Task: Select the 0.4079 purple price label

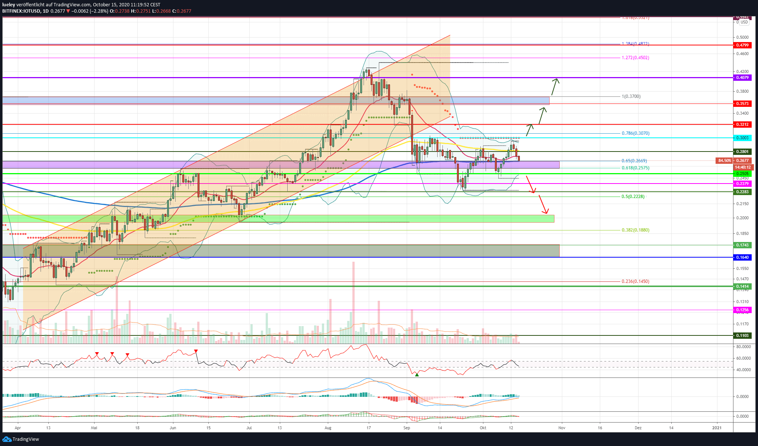Action: pyautogui.click(x=742, y=77)
